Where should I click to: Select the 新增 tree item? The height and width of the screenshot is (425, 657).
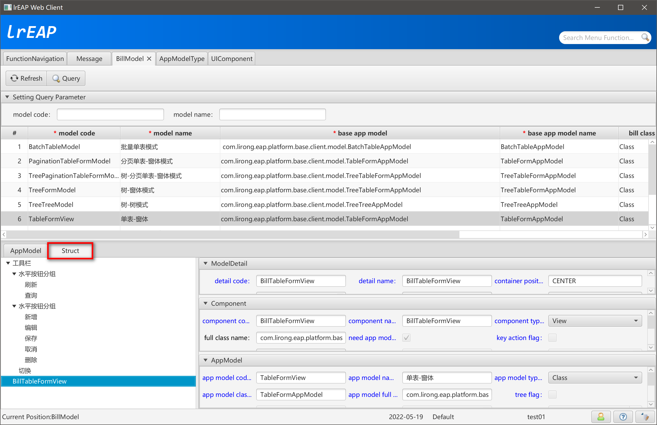pyautogui.click(x=31, y=317)
